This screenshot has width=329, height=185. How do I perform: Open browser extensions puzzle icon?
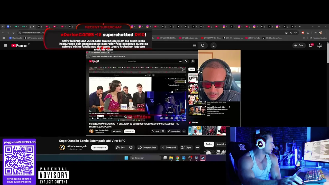point(308,33)
